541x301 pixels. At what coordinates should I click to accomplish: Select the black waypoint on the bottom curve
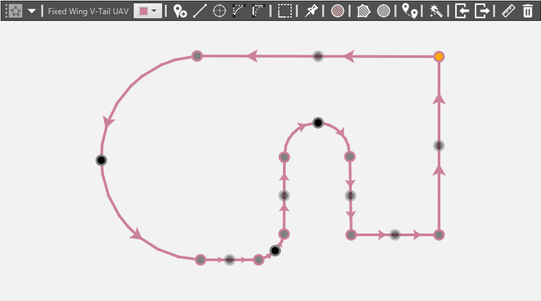tap(275, 250)
